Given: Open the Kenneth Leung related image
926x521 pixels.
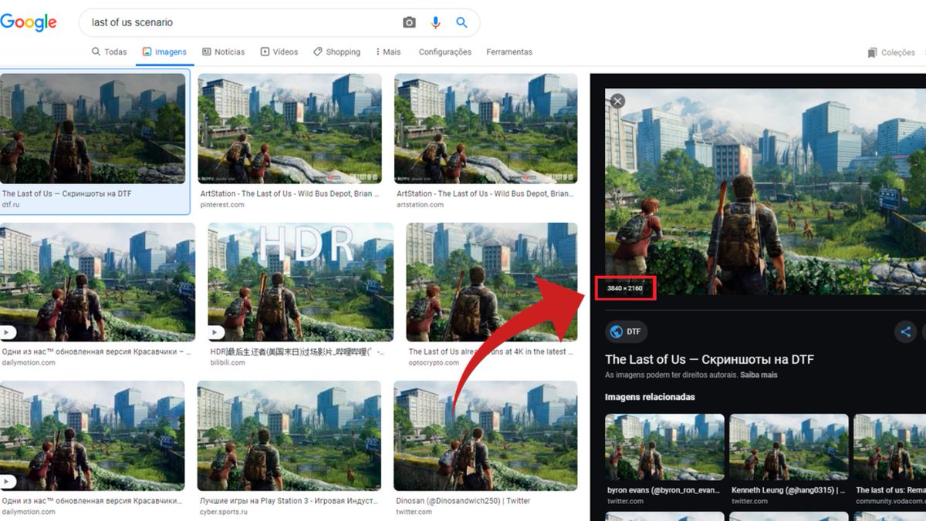Looking at the screenshot, I should click(789, 447).
